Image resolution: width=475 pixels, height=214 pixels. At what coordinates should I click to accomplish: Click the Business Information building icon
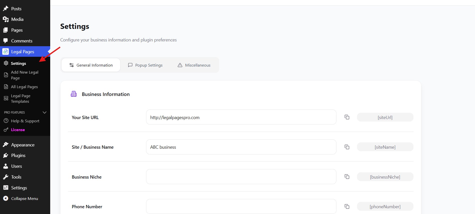tap(74, 94)
